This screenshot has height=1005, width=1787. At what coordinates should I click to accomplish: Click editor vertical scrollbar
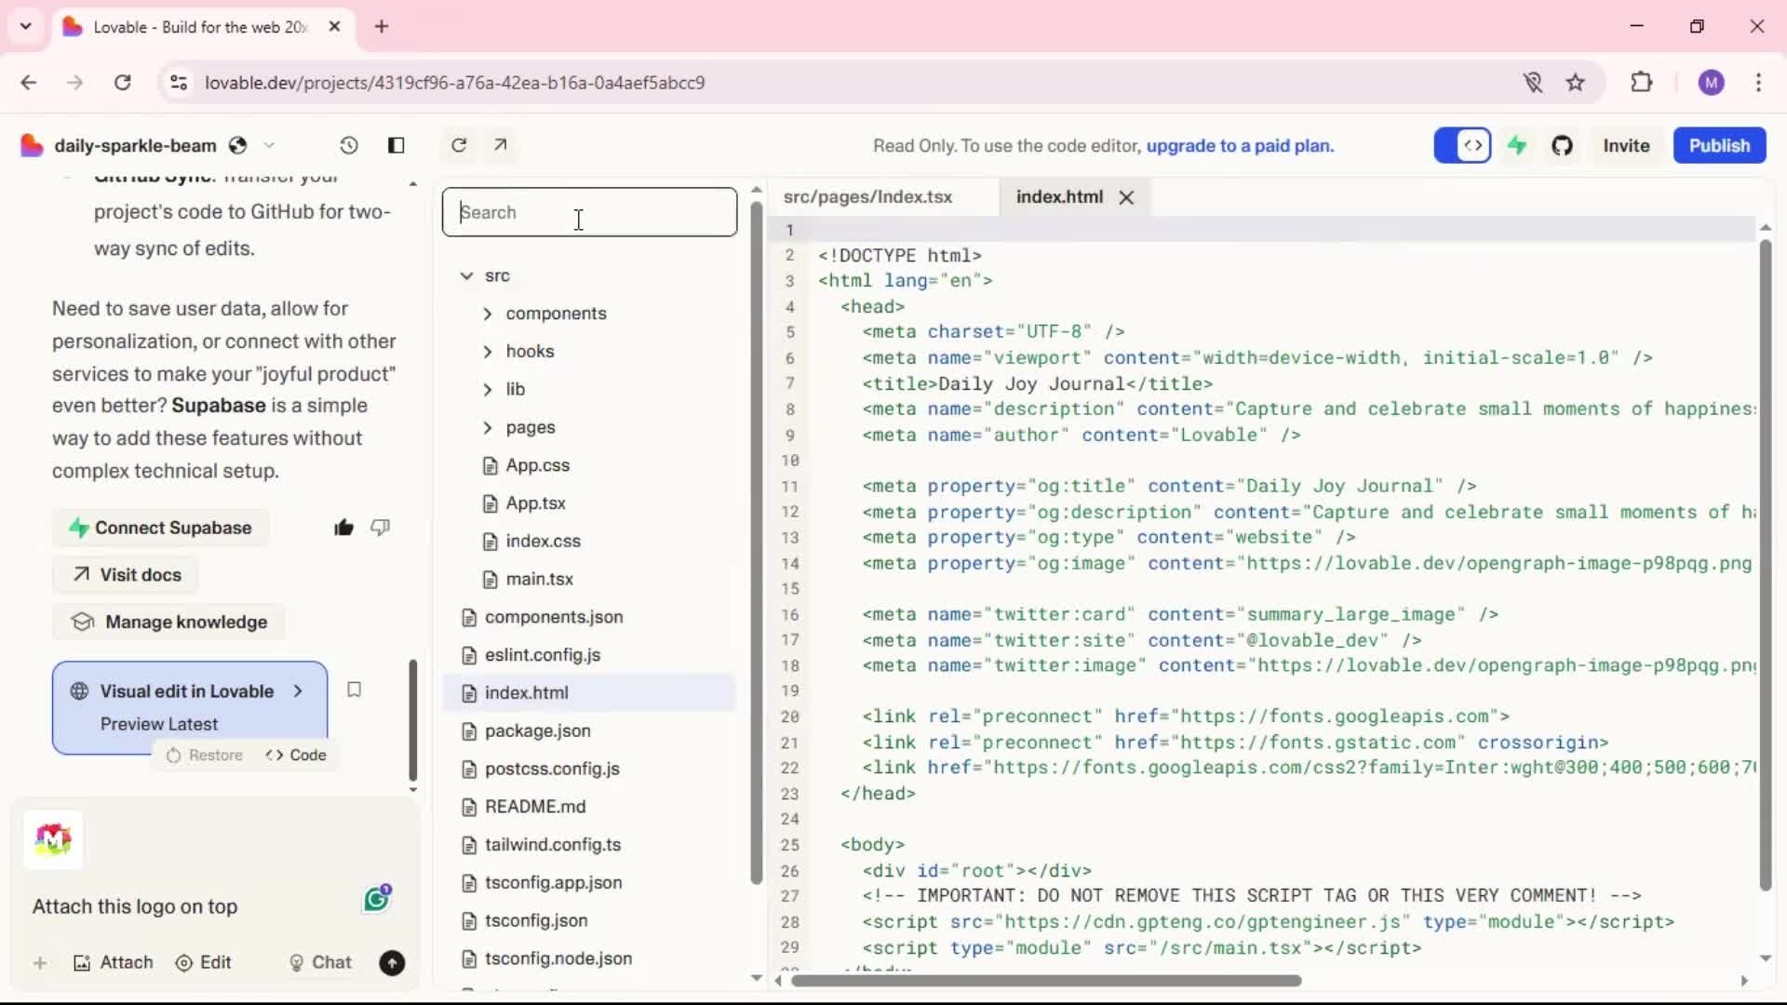(x=1765, y=565)
